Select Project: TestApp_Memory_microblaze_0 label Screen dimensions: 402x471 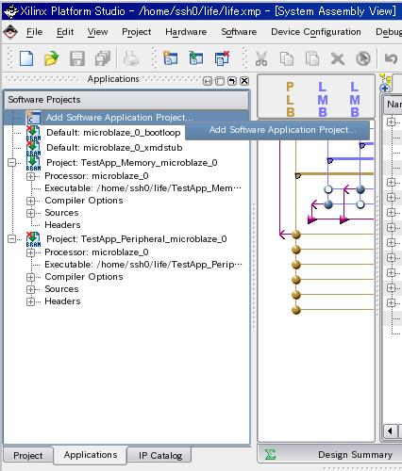(132, 163)
